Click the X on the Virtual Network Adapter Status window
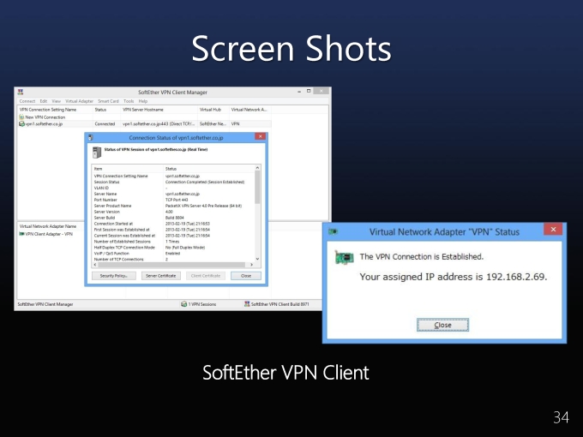 tap(553, 230)
